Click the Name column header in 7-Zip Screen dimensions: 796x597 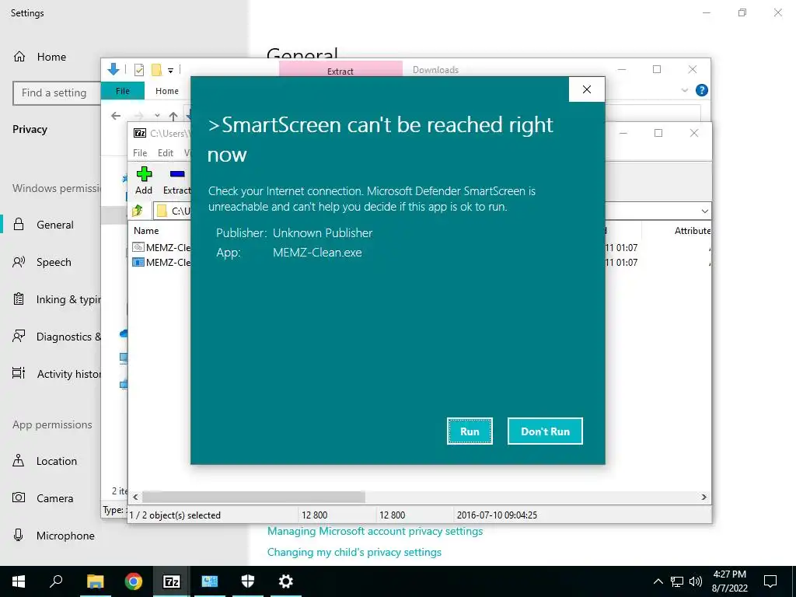[146, 230]
